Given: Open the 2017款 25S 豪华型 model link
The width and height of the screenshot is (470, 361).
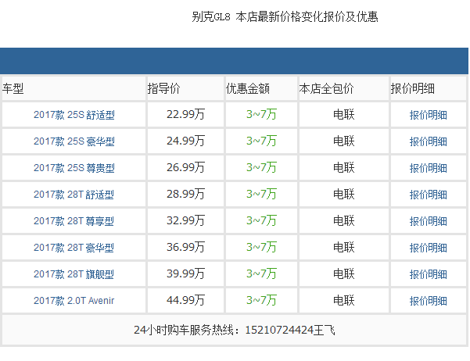Looking at the screenshot, I should (74, 141).
